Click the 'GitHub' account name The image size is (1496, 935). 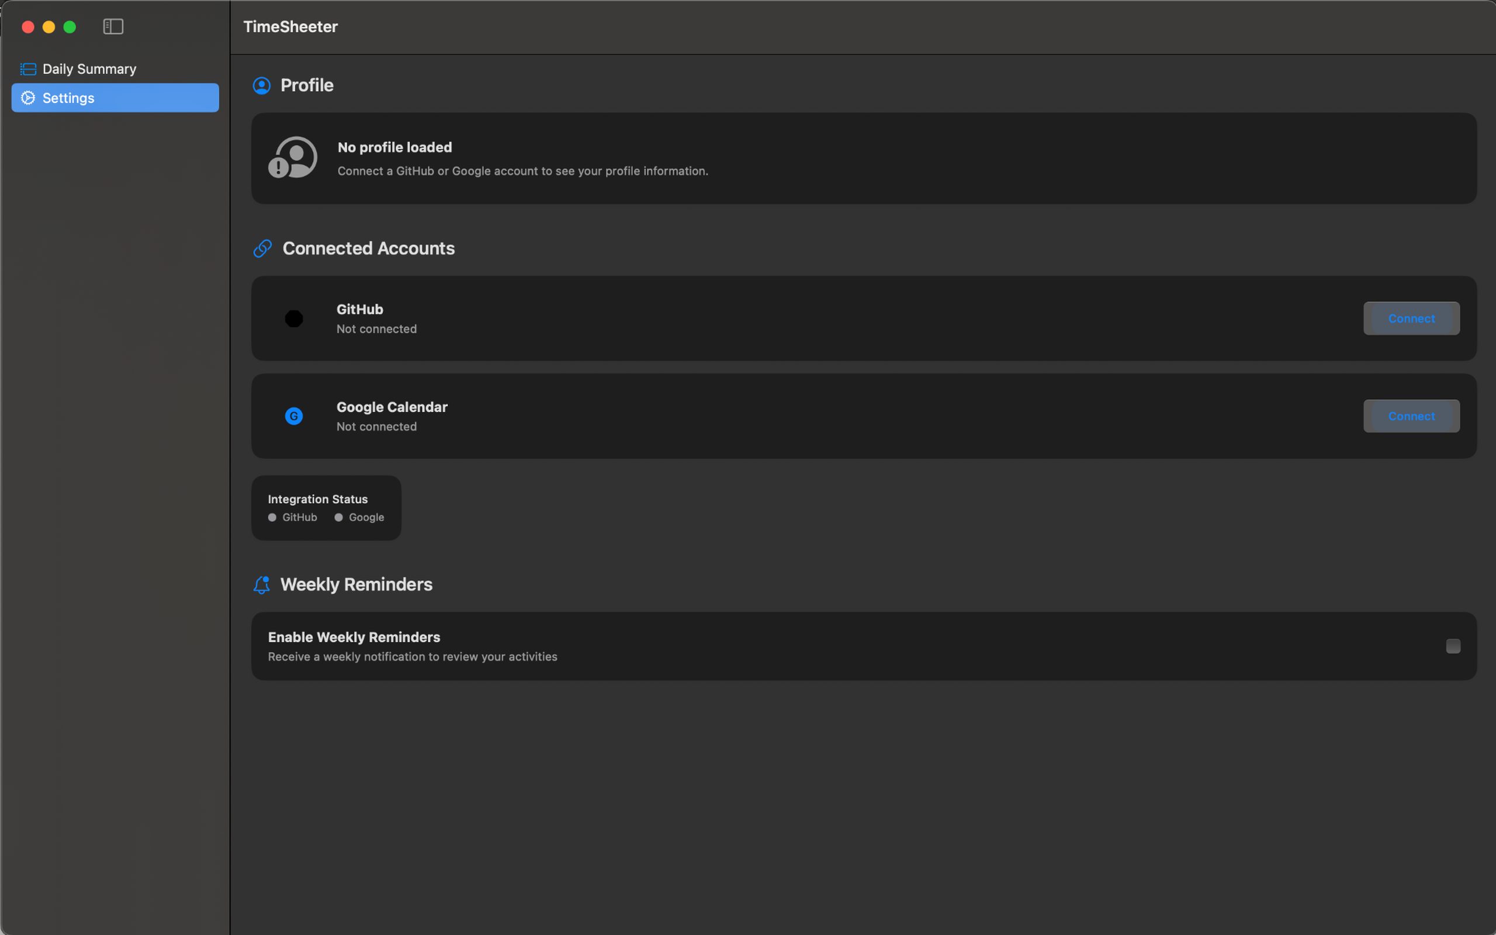pos(360,309)
